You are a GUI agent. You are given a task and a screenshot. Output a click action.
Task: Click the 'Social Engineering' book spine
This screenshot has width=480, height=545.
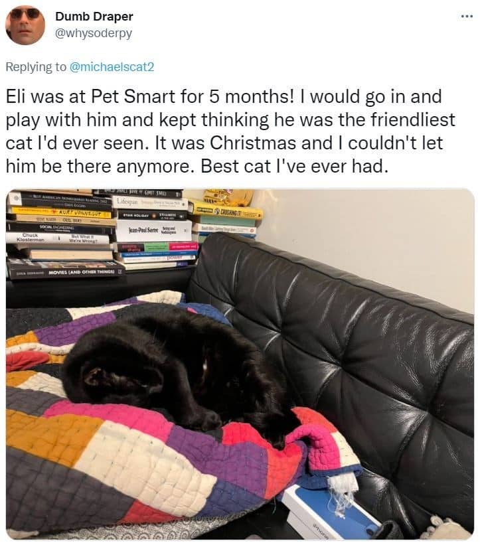[x=60, y=227]
